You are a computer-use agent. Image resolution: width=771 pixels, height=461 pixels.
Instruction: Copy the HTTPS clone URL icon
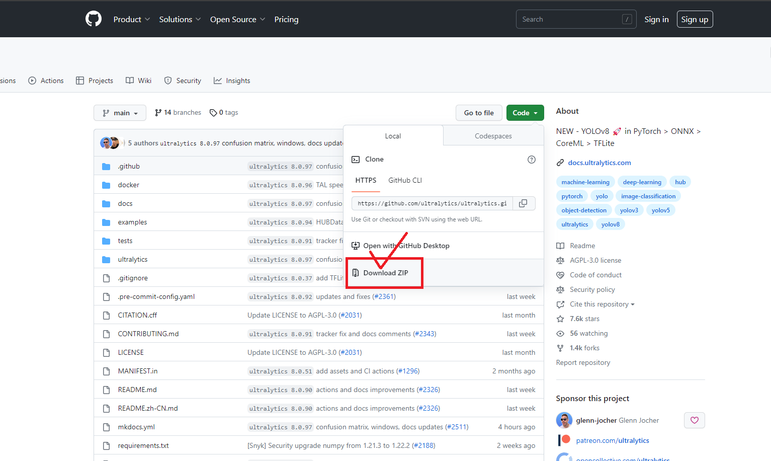coord(523,203)
